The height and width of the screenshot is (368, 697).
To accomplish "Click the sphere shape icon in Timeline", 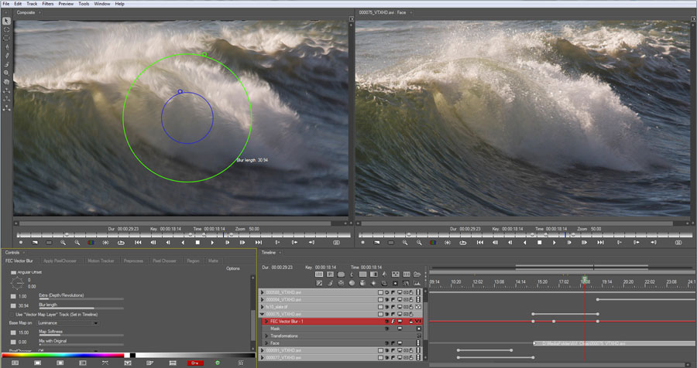I will point(352,283).
